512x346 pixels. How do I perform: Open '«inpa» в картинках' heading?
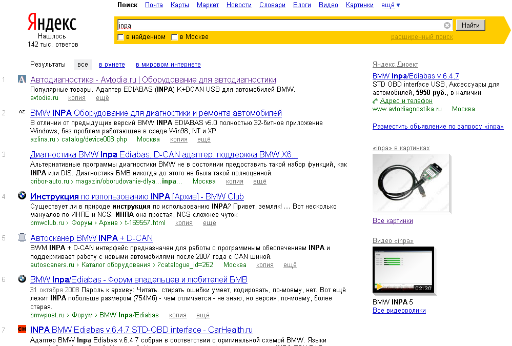point(401,148)
